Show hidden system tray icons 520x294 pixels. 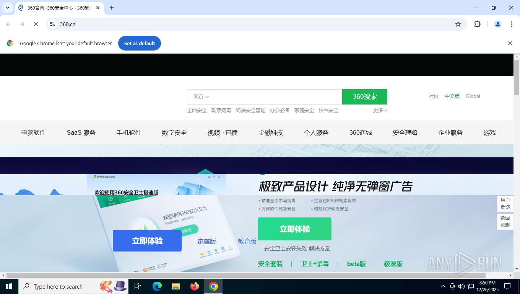coord(443,286)
